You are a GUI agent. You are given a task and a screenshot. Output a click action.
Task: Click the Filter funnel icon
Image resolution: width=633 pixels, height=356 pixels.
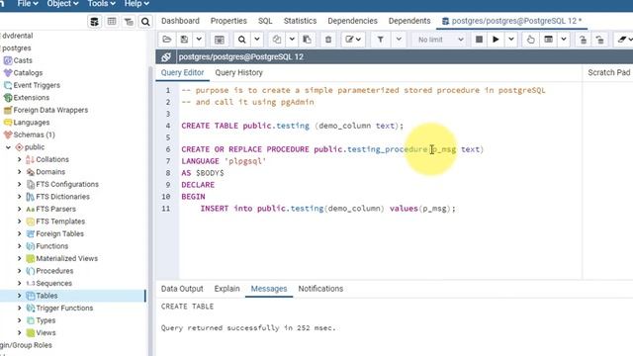click(380, 40)
